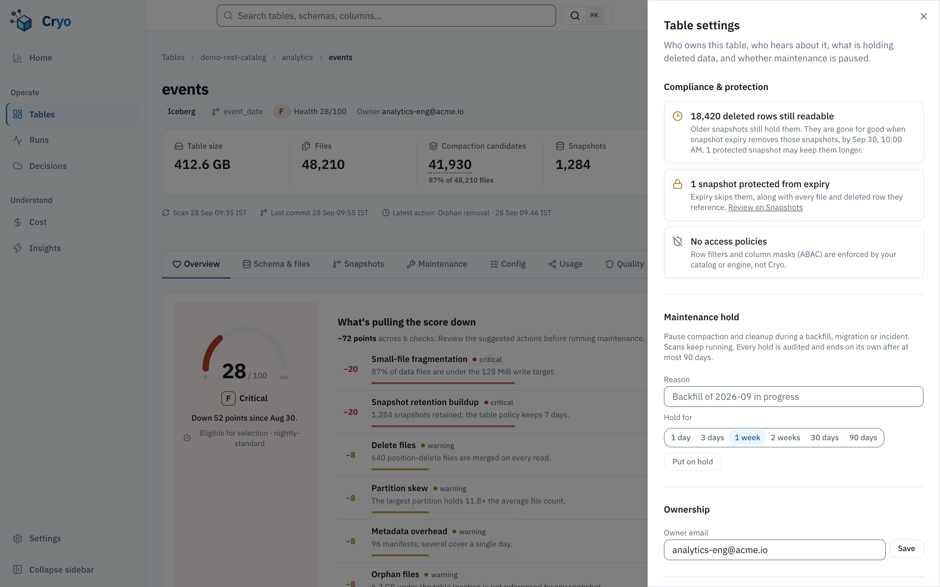The height and width of the screenshot is (587, 940).
Task: Switch to the Maintenance tab
Action: pyautogui.click(x=437, y=264)
